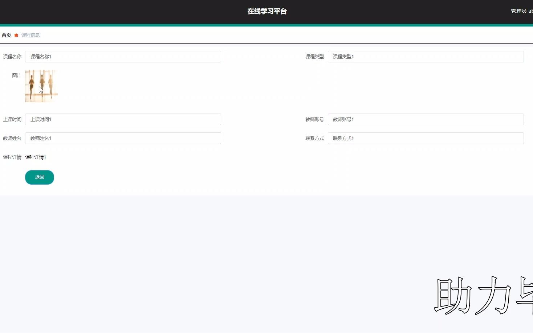Click the 管理员 ab account label

pyautogui.click(x=520, y=11)
